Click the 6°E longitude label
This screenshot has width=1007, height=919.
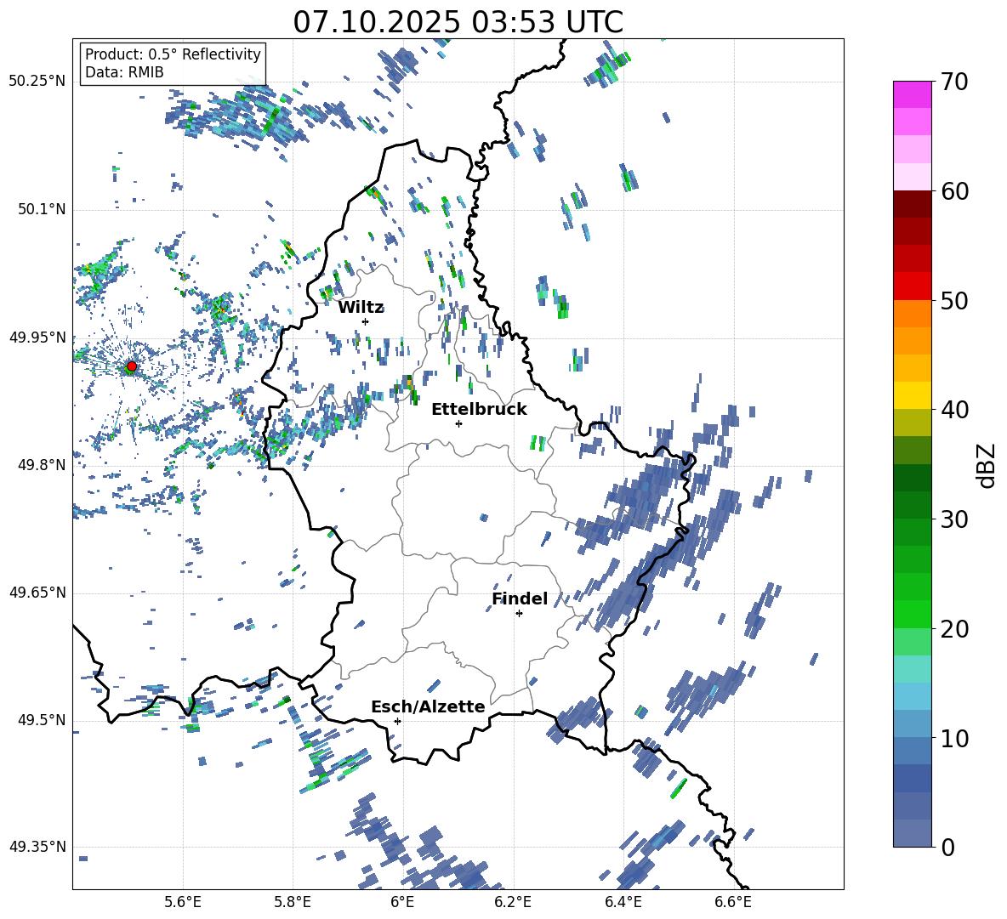[402, 902]
